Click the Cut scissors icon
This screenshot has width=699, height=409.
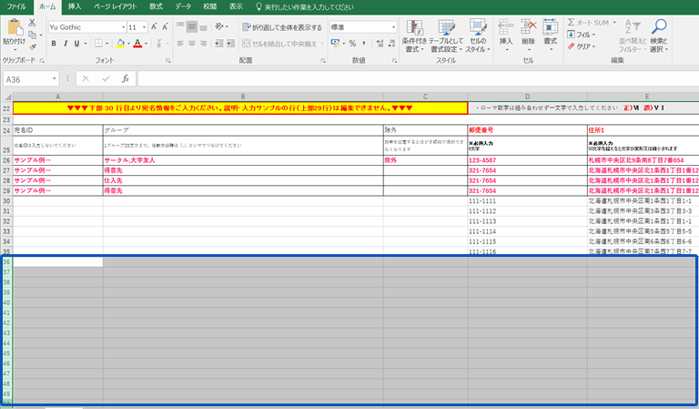[x=33, y=22]
